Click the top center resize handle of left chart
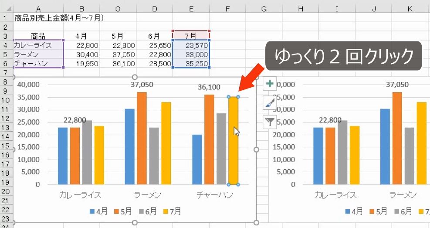The image size is (430, 228). [x=135, y=77]
